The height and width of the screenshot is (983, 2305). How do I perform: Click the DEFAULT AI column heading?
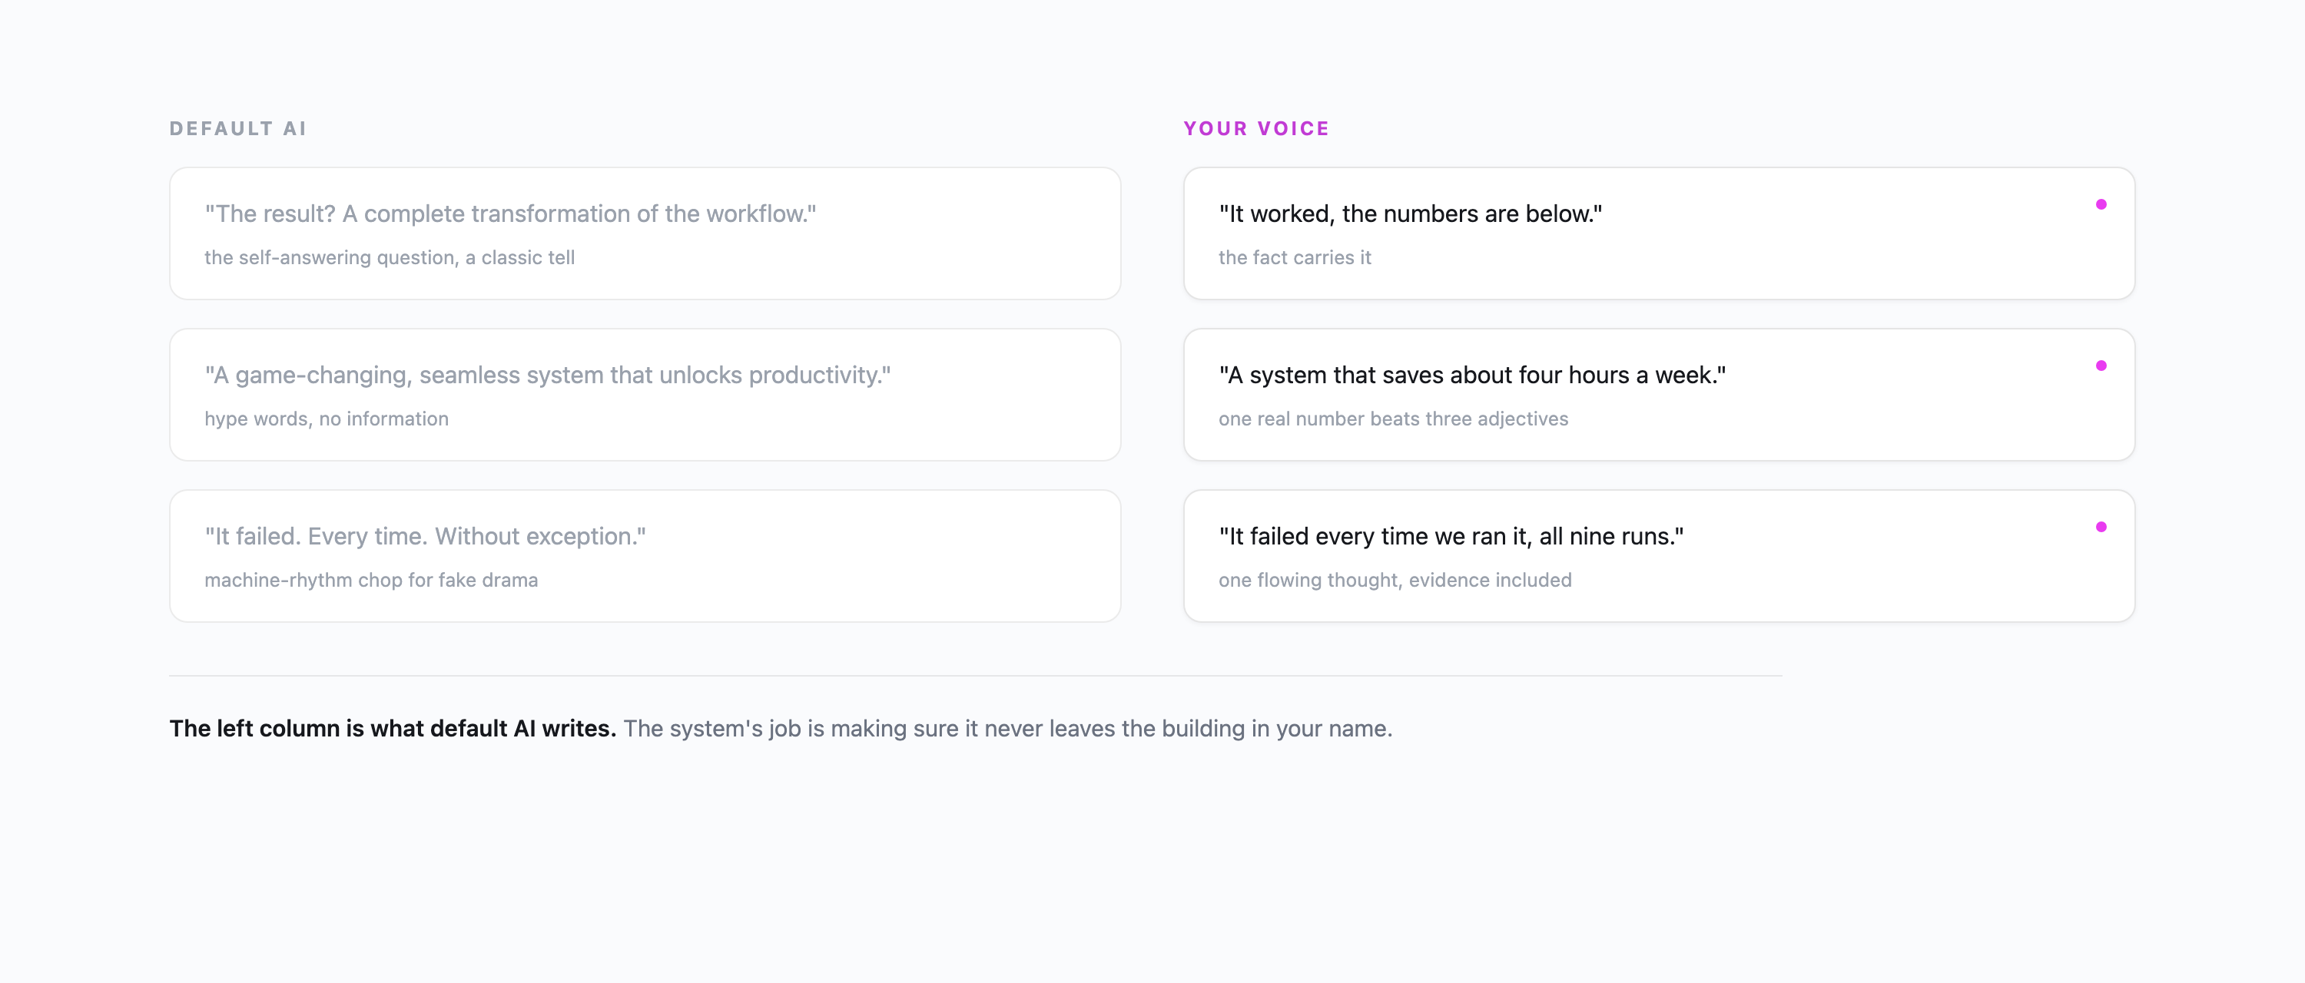click(238, 129)
